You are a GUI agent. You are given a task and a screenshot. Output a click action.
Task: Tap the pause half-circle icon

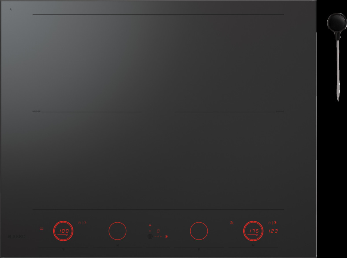tap(166, 237)
